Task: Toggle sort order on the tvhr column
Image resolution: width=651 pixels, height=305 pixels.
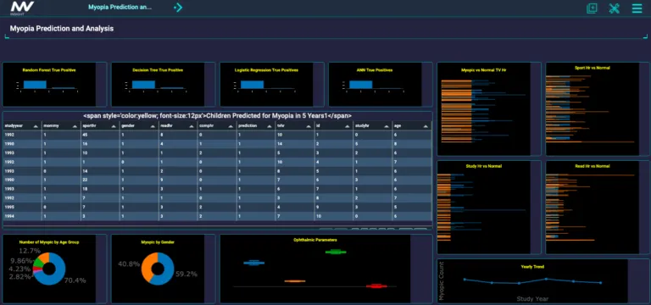Action: click(309, 126)
